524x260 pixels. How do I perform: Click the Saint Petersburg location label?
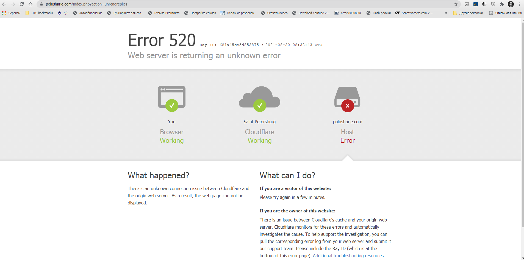click(x=260, y=122)
